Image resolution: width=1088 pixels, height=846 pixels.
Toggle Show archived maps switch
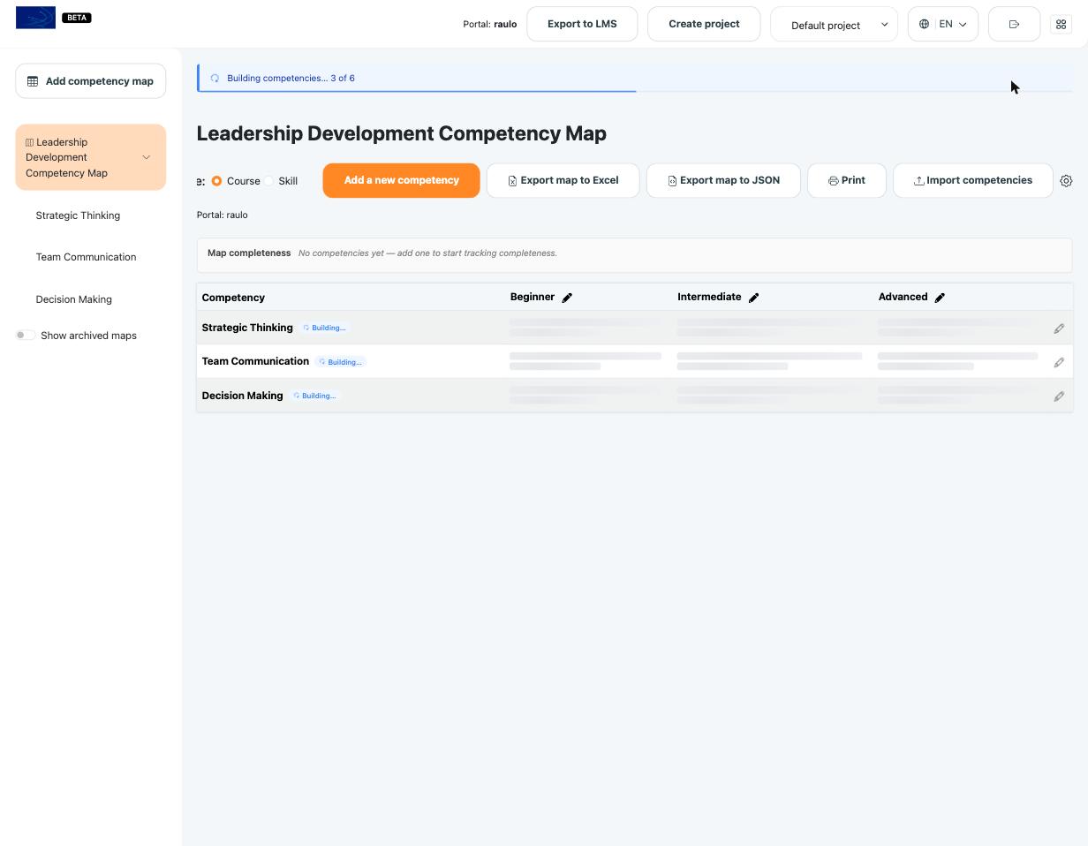pos(25,336)
